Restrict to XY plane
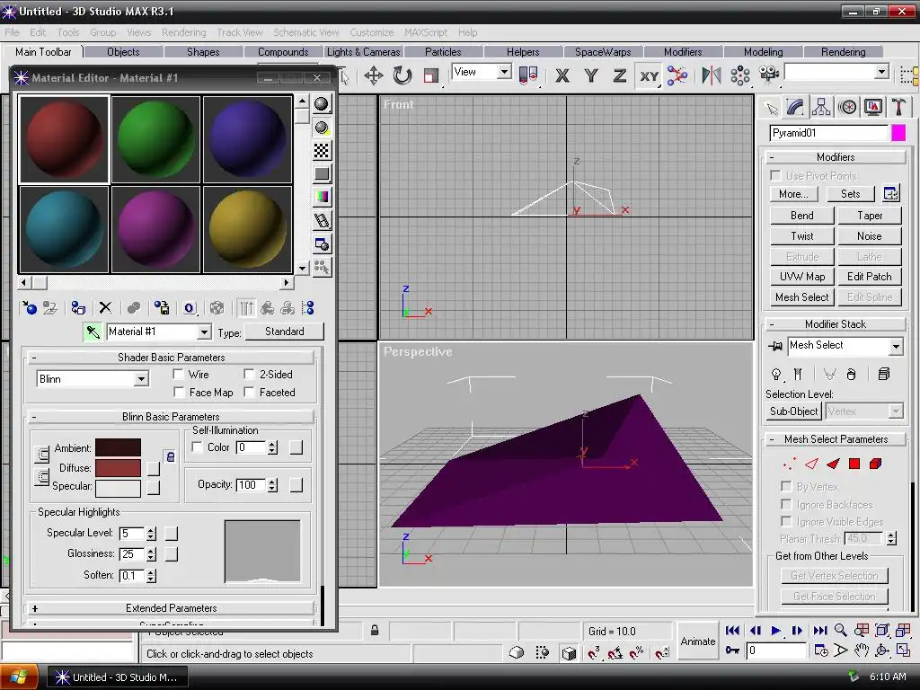The width and height of the screenshot is (920, 690). (x=649, y=75)
